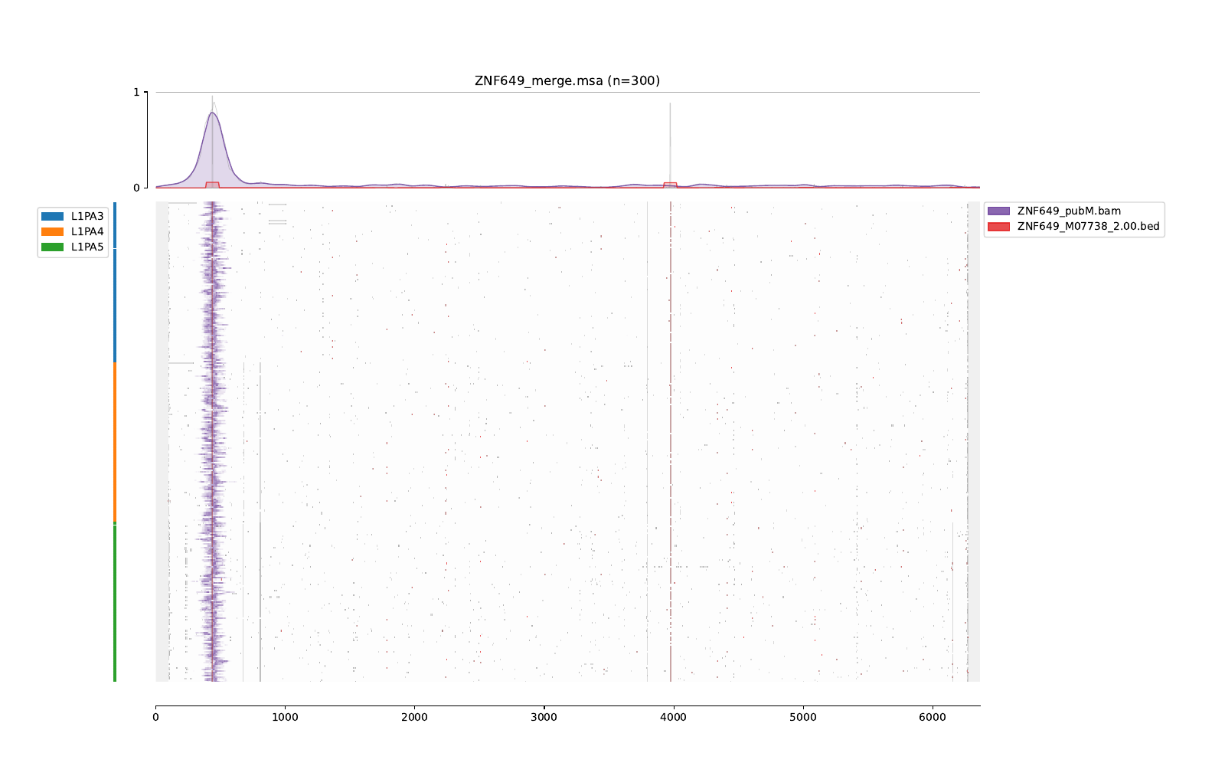Screen dimensions: 1225x766
Task: Select the L1PA4 legend label
Action: pyautogui.click(x=87, y=232)
